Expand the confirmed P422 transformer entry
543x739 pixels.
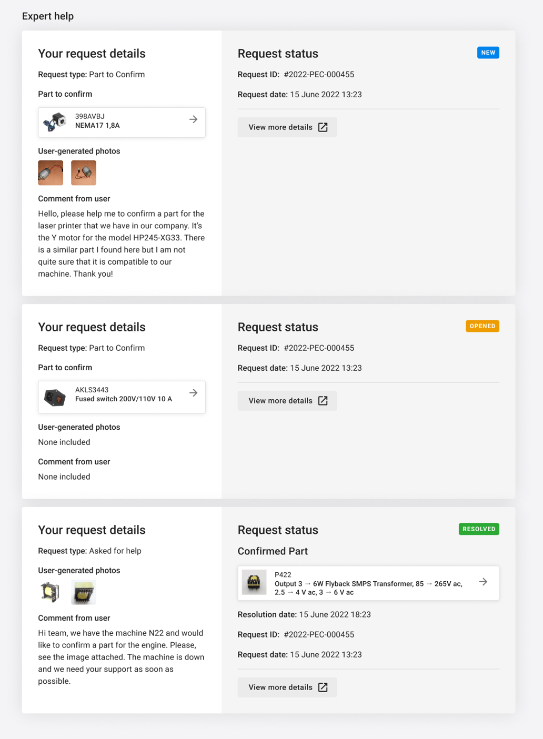pos(483,582)
